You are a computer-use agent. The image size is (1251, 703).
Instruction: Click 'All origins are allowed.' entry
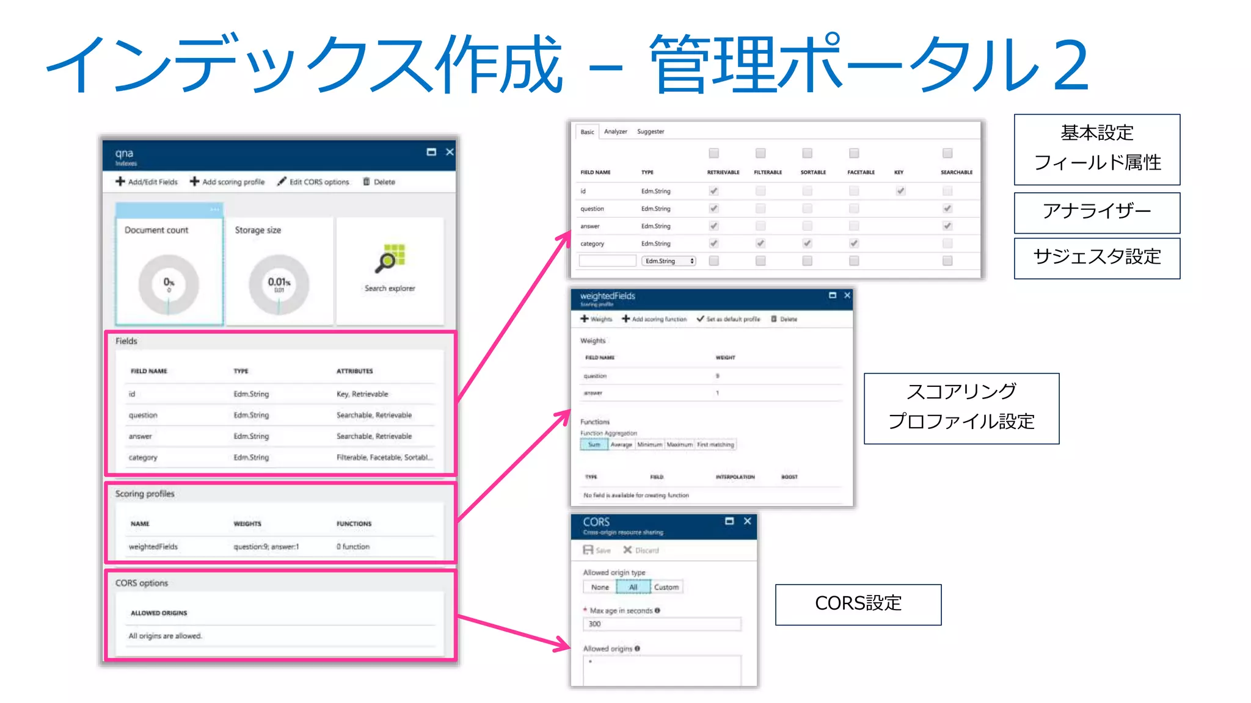(165, 636)
